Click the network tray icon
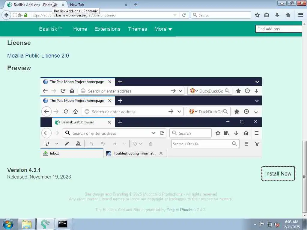 point(270,224)
